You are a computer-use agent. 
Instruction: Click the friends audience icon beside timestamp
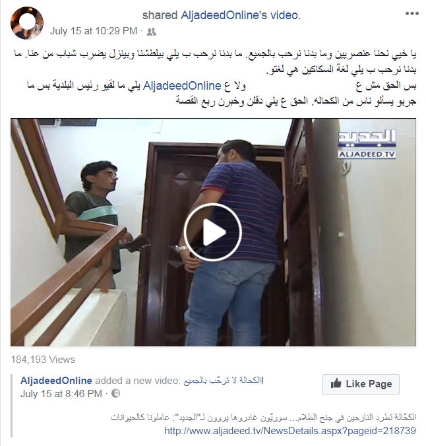(151, 32)
